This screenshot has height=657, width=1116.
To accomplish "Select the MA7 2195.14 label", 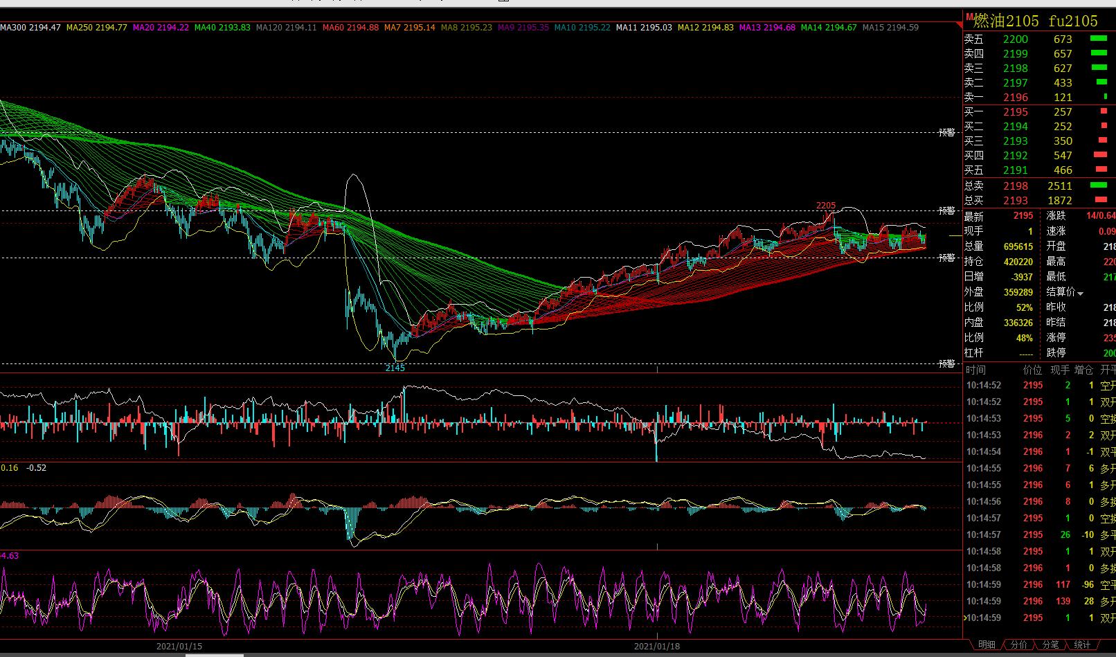I will [410, 28].
